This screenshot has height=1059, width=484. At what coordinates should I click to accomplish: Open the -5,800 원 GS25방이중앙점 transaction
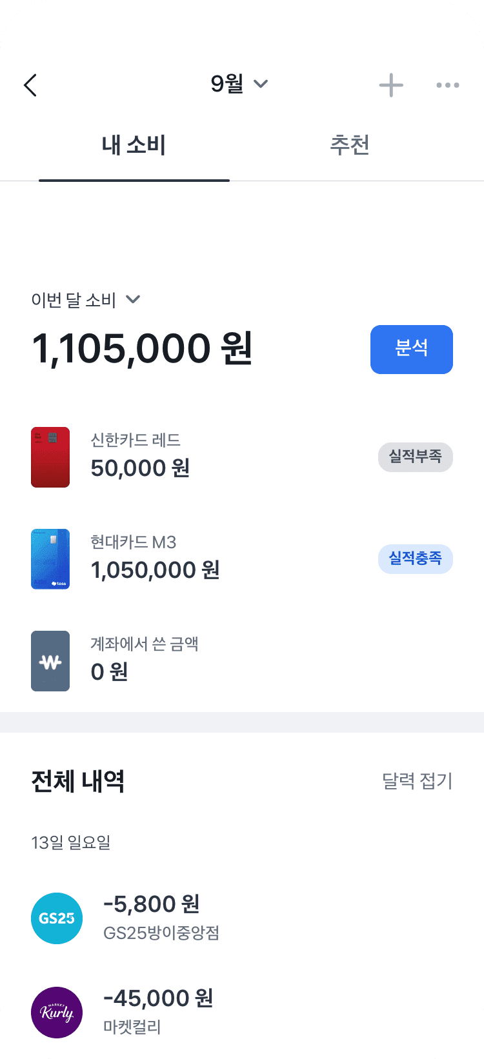tap(161, 917)
